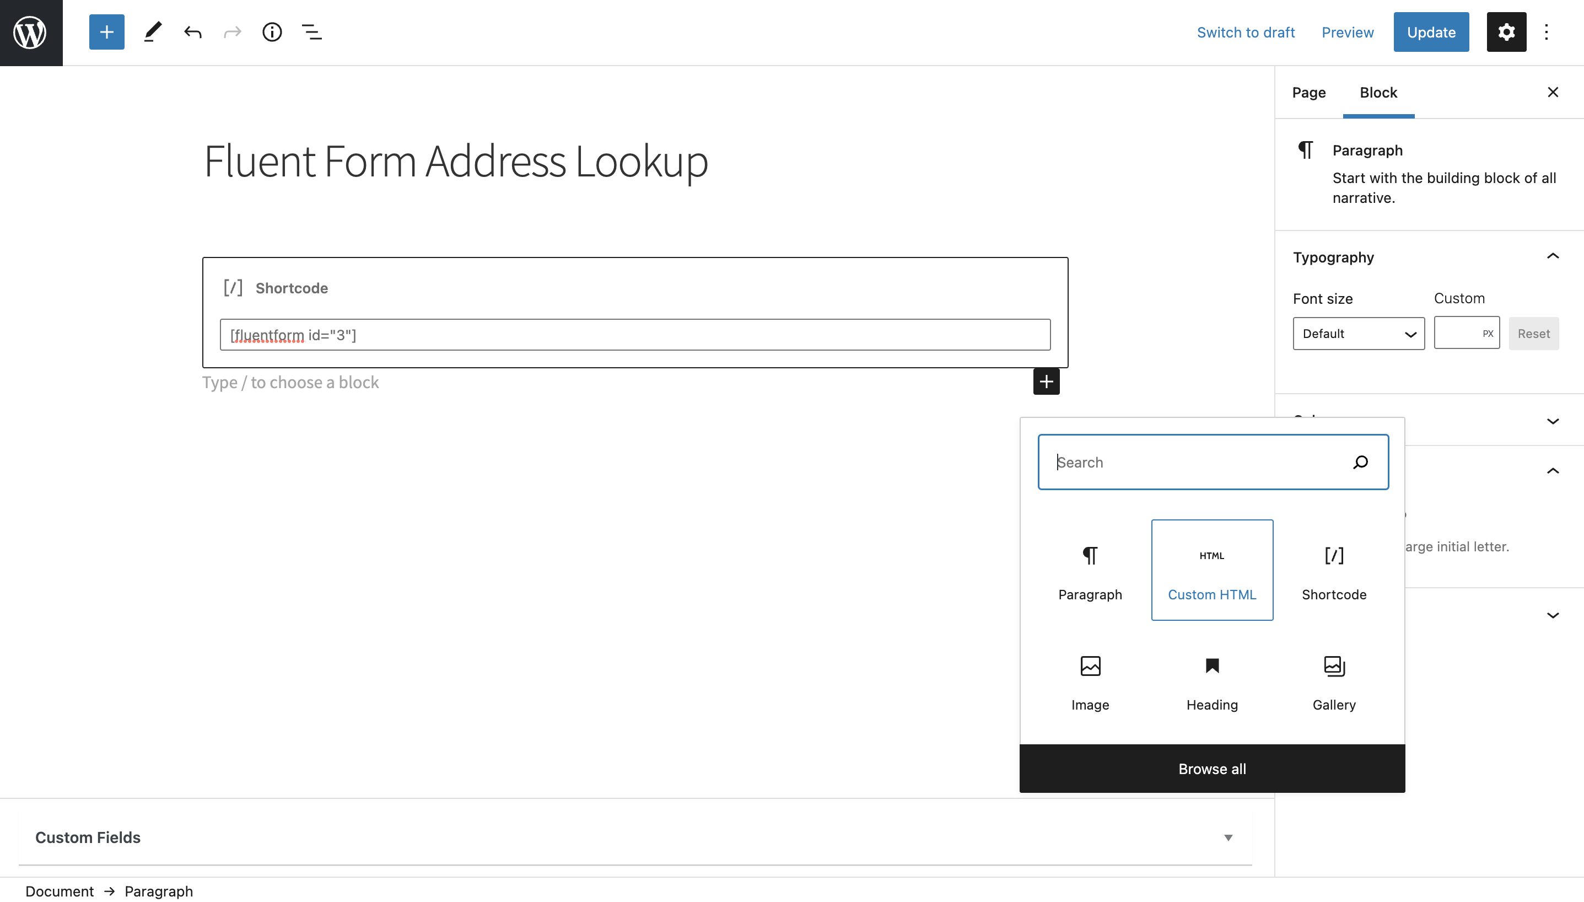This screenshot has width=1584, height=902.
Task: Click the custom font size px input
Action: click(x=1467, y=334)
